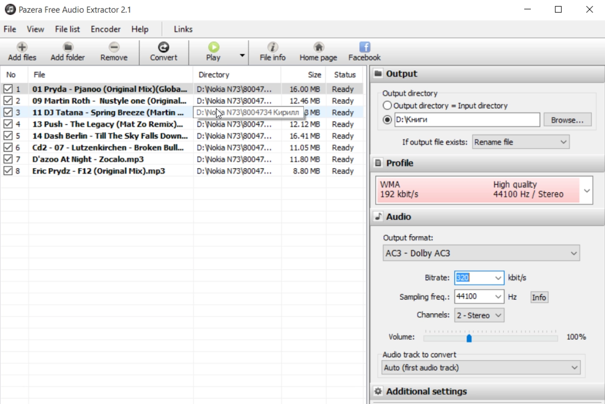
Task: Uncheck file 2 Martin Roth checkbox
Action: [x=8, y=101]
